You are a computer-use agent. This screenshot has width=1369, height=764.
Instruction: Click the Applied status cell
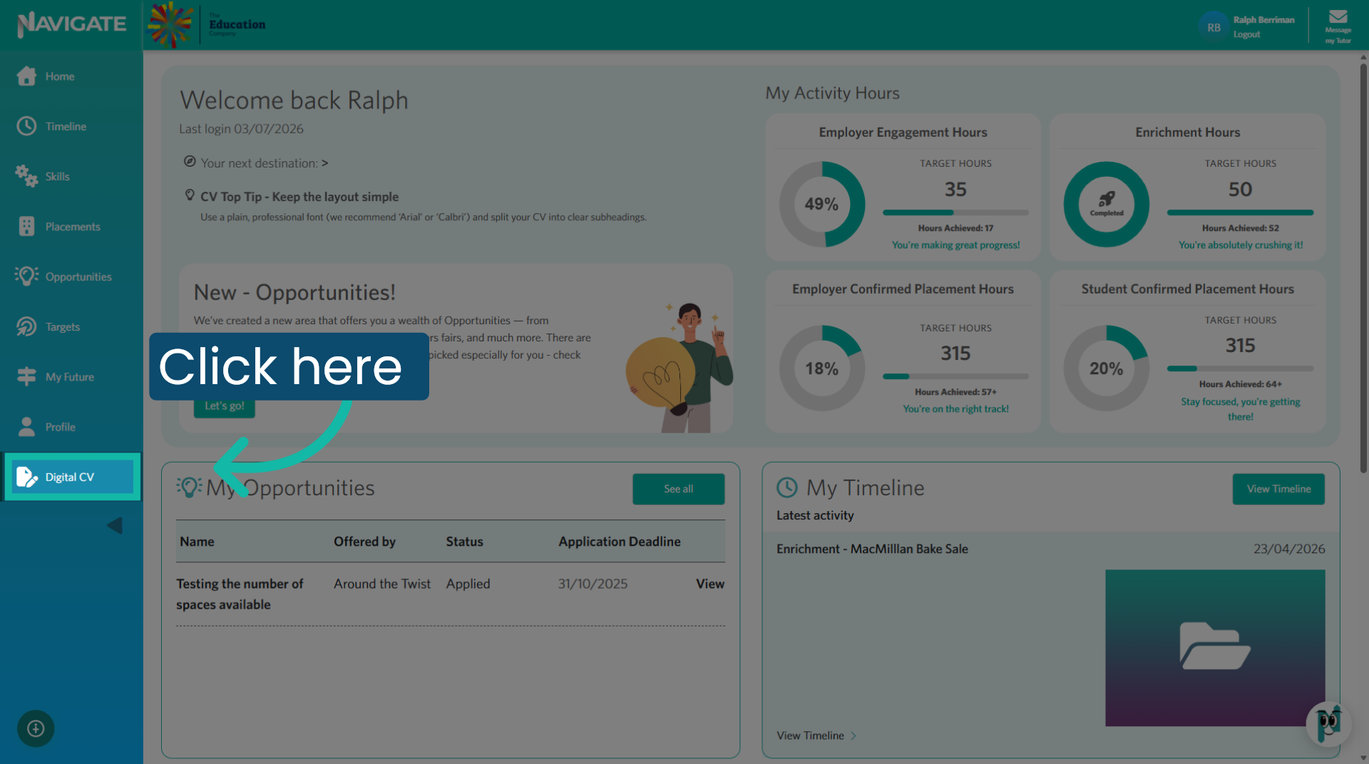pos(468,584)
